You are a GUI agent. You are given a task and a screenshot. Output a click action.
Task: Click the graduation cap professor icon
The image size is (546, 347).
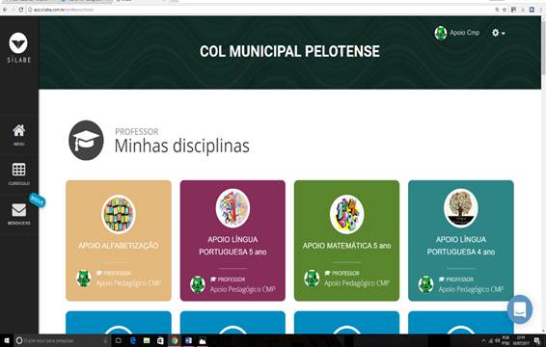pyautogui.click(x=86, y=141)
